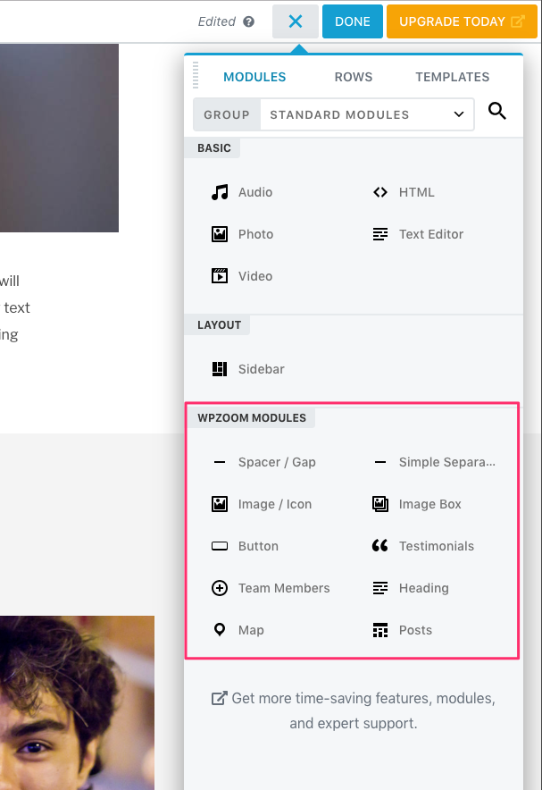Click the Photo module icon
The image size is (542, 790).
click(220, 234)
